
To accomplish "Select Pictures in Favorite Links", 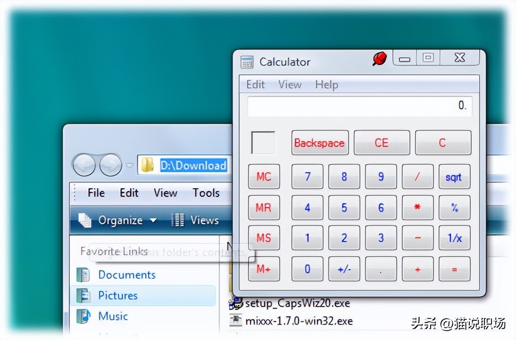I will pyautogui.click(x=118, y=295).
